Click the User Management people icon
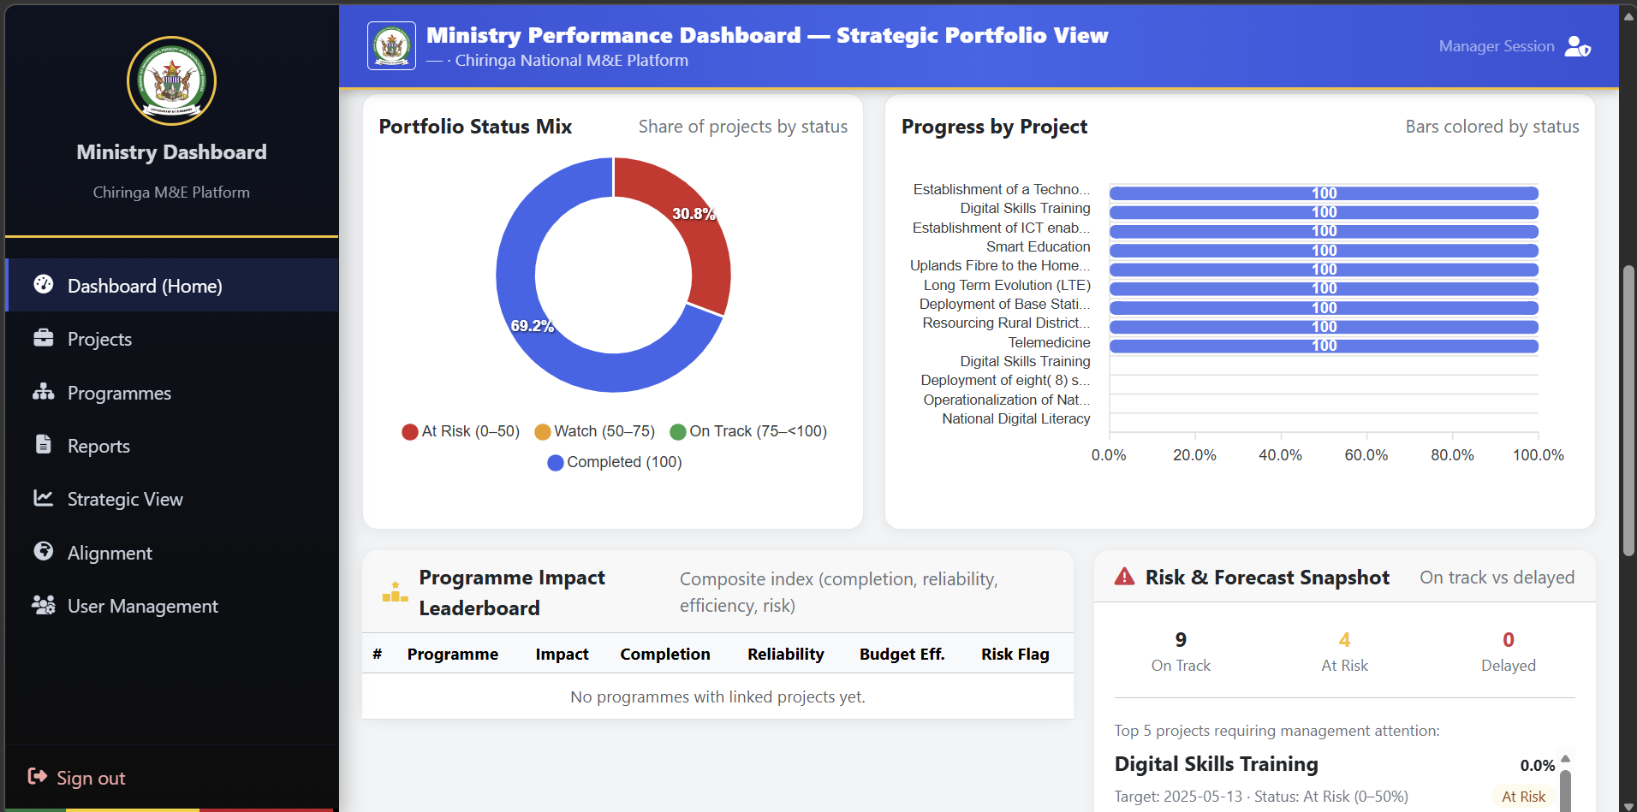1637x812 pixels. click(x=43, y=606)
